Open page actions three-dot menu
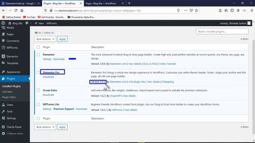 [186, 10]
